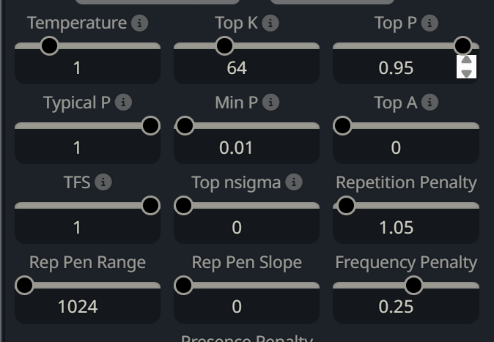The width and height of the screenshot is (494, 342).
Task: Click the Temperature value field
Action: (77, 68)
